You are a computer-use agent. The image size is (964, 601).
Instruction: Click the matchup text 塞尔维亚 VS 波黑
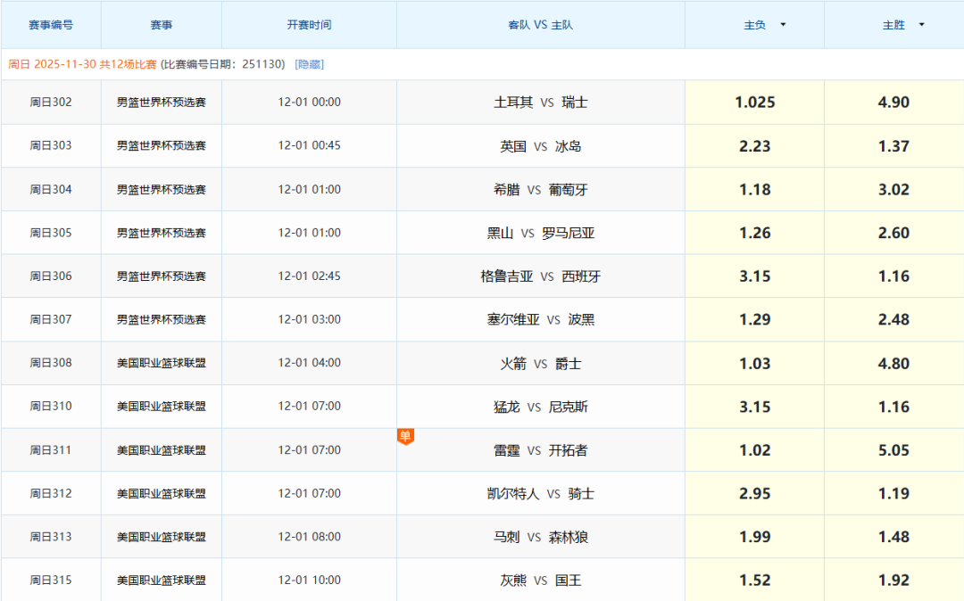540,320
